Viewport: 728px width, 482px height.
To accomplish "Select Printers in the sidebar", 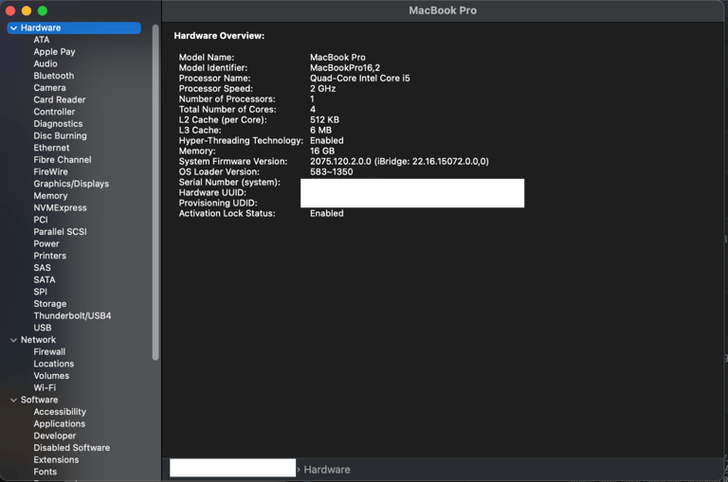I will (x=50, y=256).
